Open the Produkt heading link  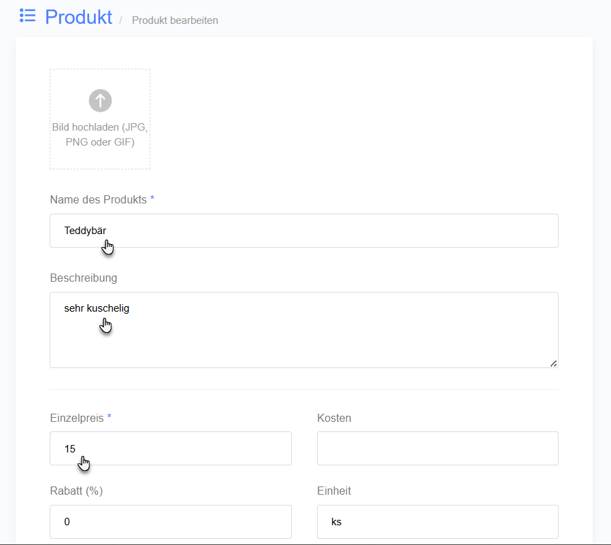click(79, 17)
